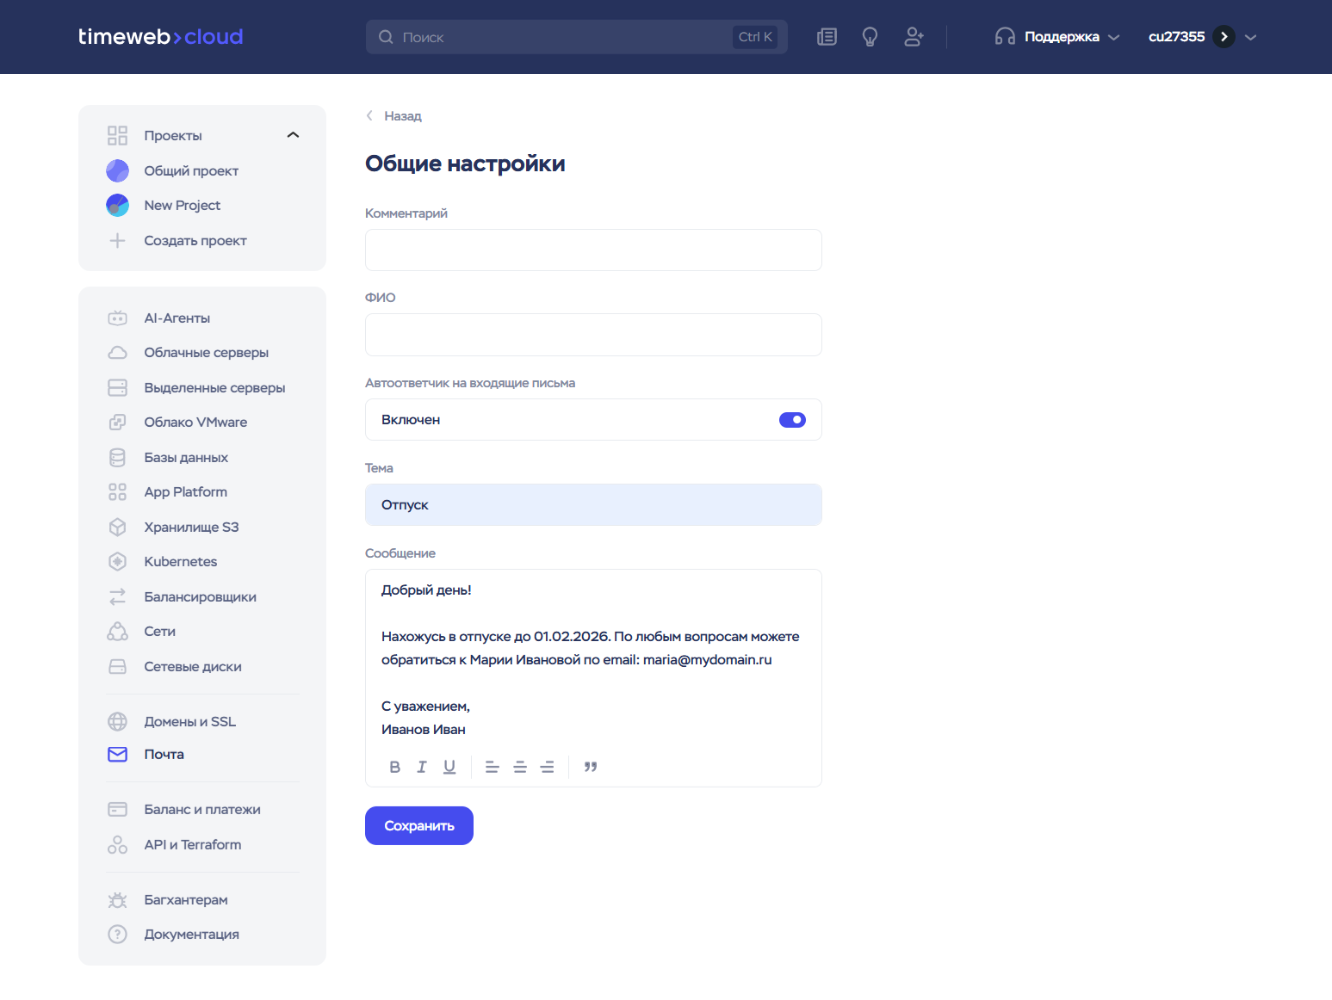Center-align the message text
The width and height of the screenshot is (1332, 1000).
point(520,767)
